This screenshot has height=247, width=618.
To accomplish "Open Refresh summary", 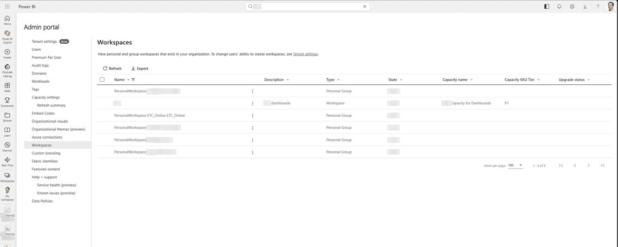I will (51, 105).
